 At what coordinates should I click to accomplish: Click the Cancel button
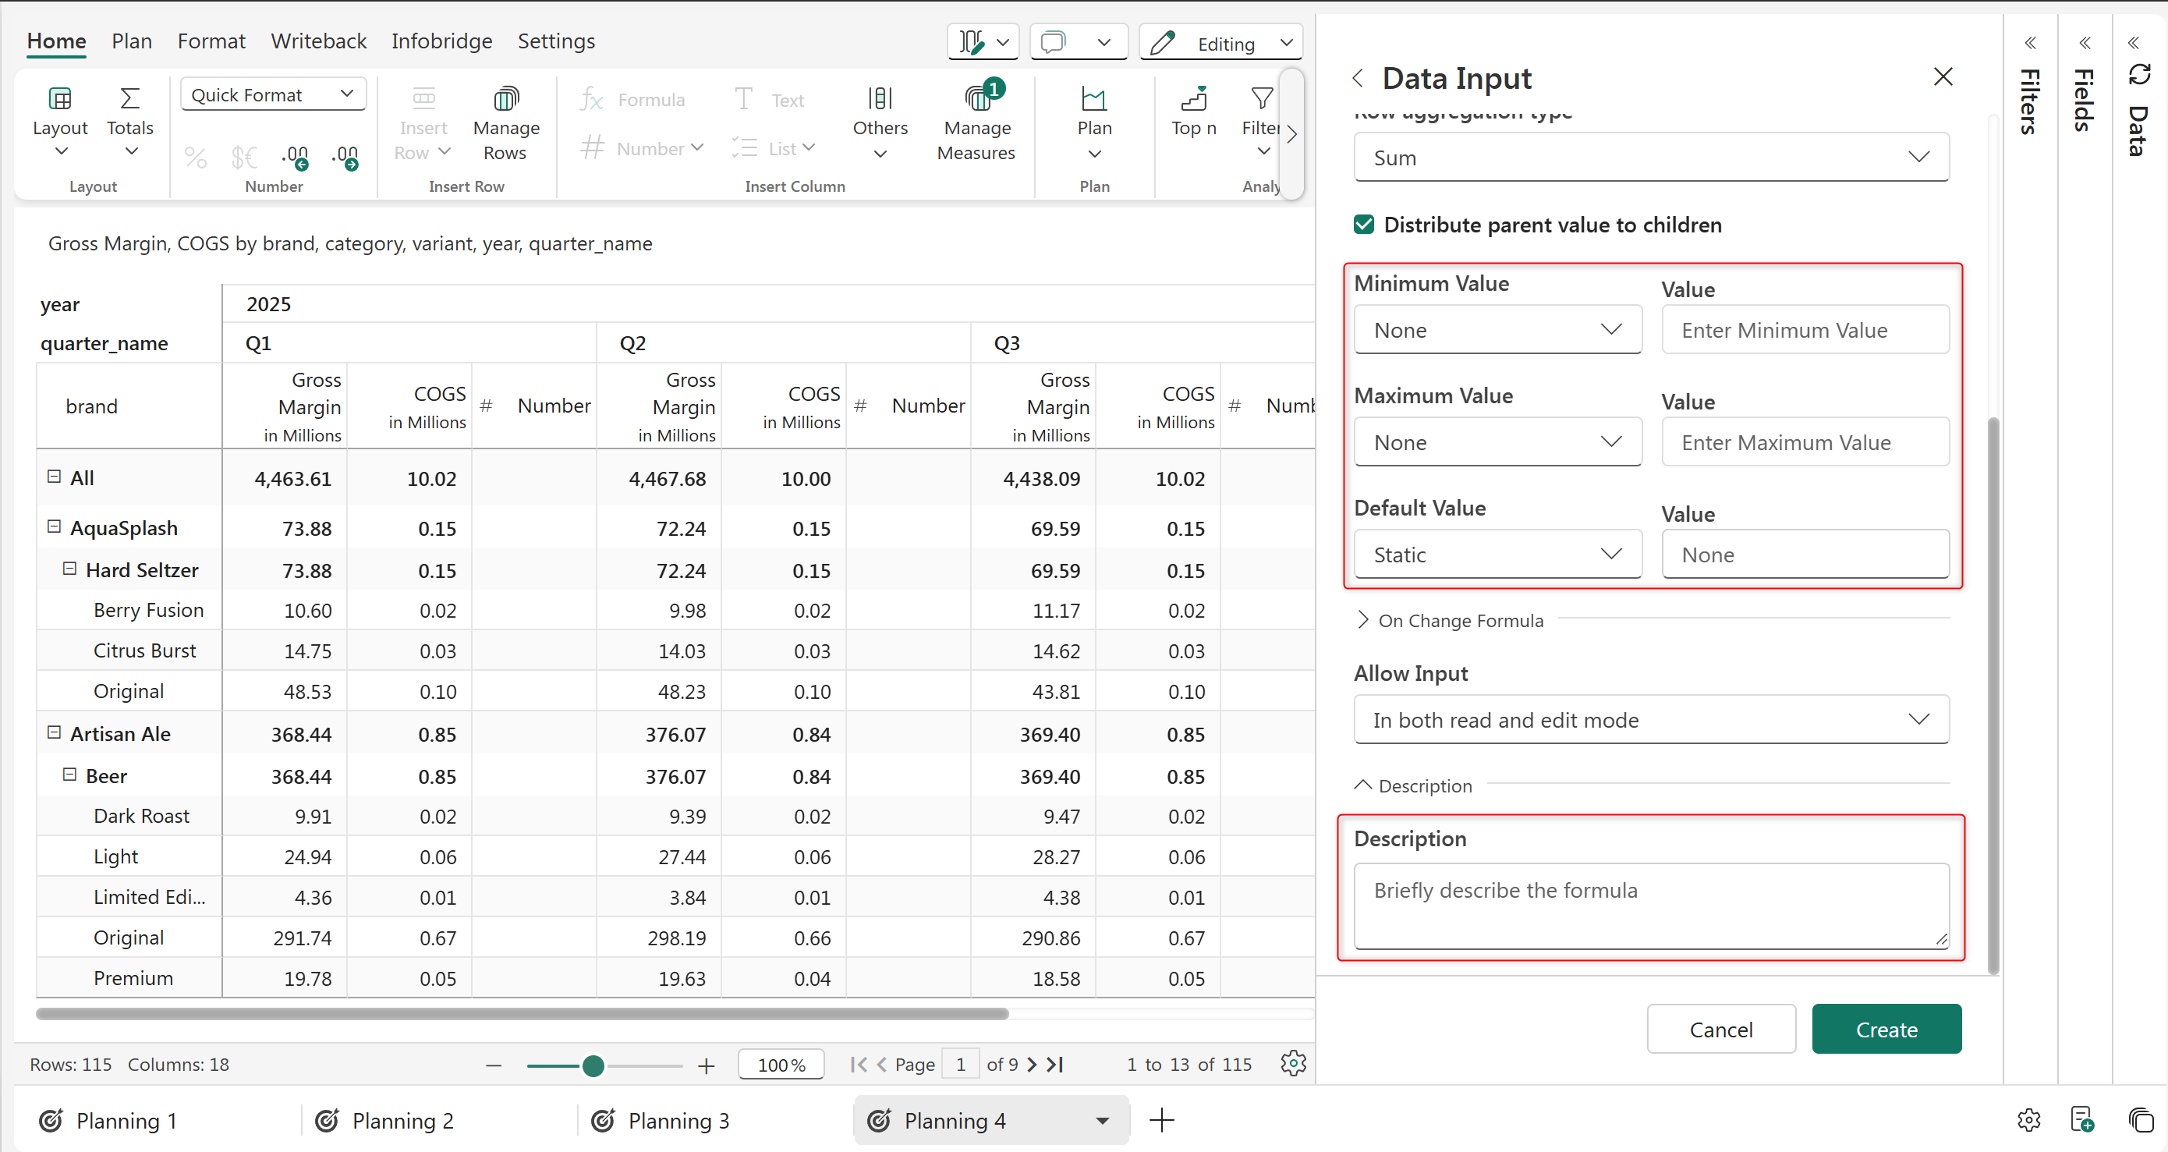click(1720, 1029)
